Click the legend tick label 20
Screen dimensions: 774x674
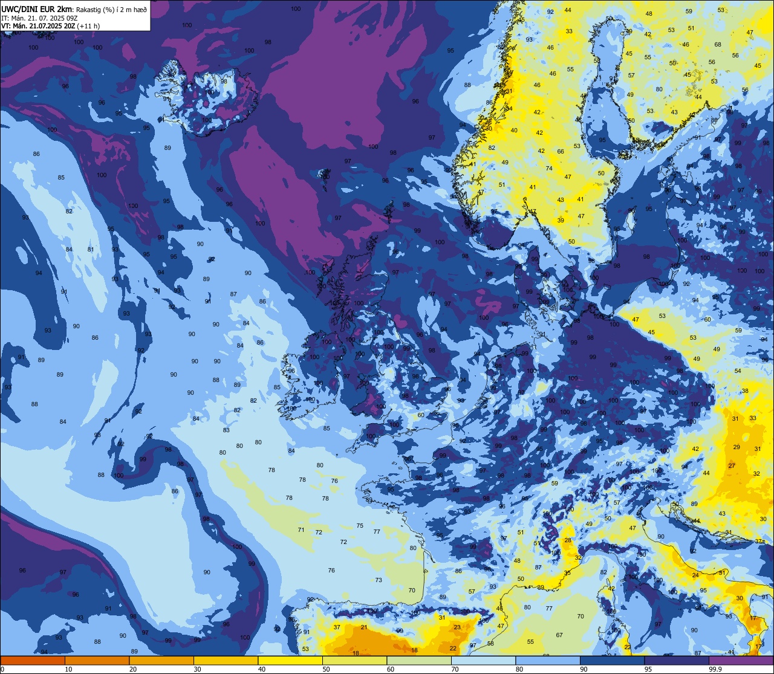pyautogui.click(x=133, y=669)
